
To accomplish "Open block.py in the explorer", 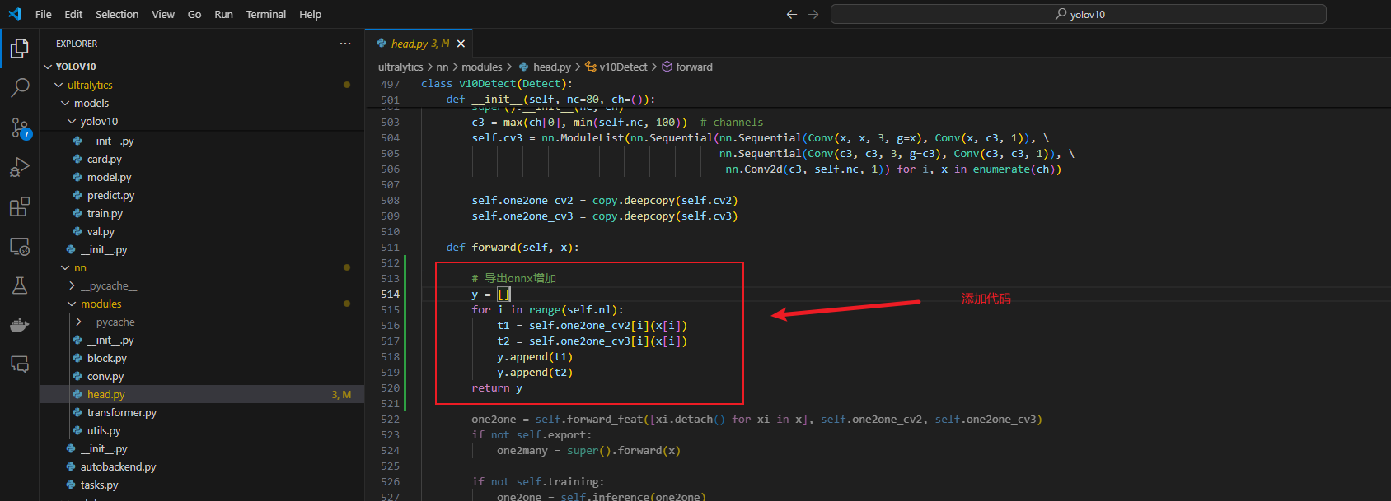I will 202,358.
